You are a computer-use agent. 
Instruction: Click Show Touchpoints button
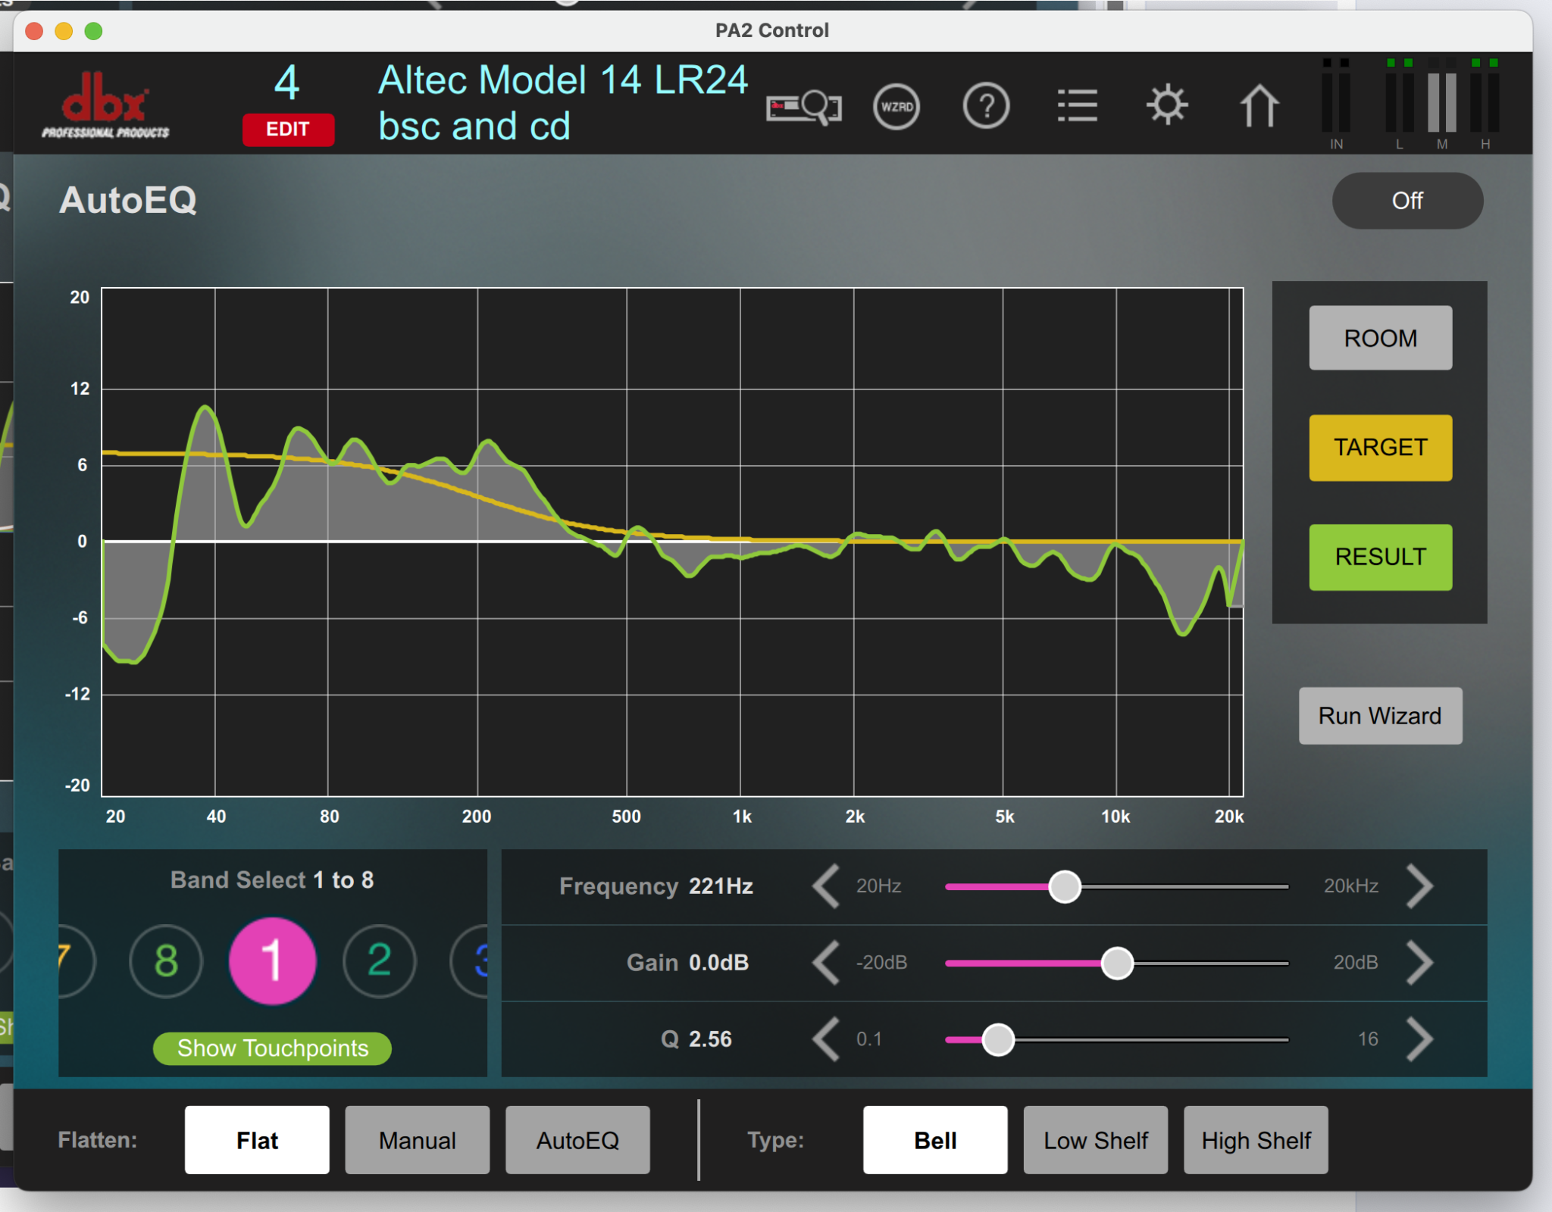point(272,1048)
